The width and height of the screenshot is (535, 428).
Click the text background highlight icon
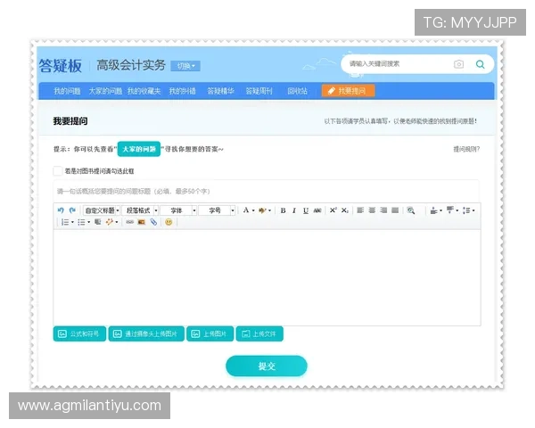click(262, 210)
